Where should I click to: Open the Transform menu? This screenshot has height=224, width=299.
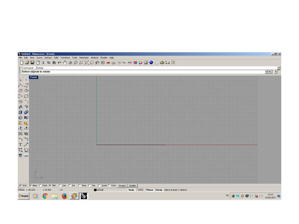[x=65, y=58]
